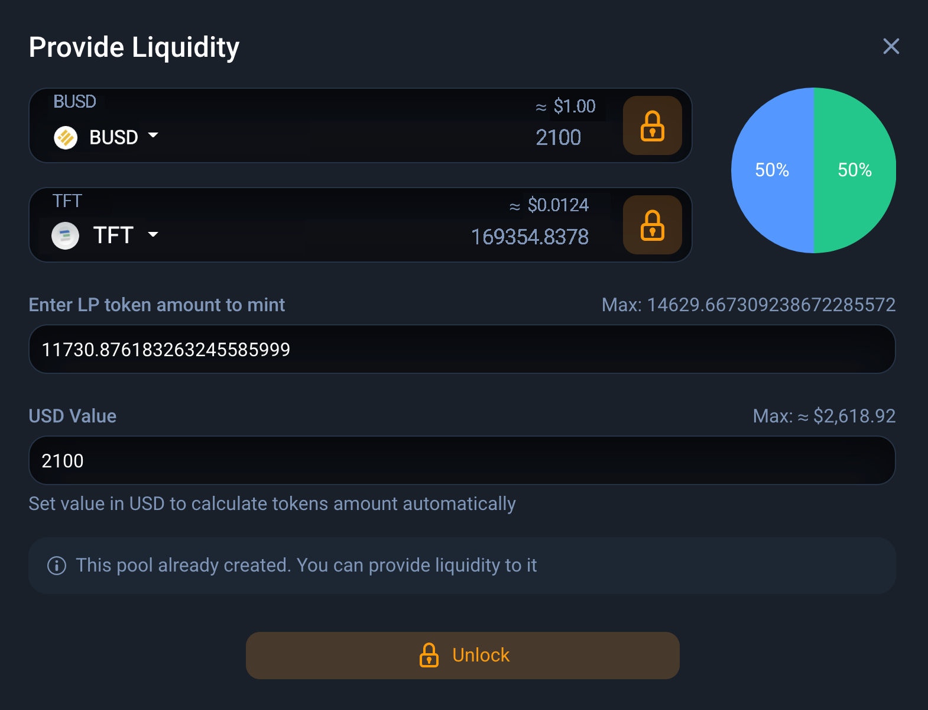This screenshot has height=710, width=928.
Task: Click the TFT token logo icon
Action: coord(65,235)
